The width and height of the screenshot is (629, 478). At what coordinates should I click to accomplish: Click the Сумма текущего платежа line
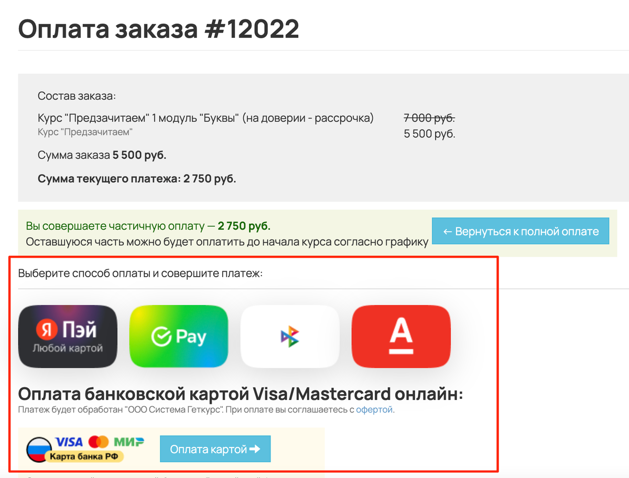click(137, 179)
